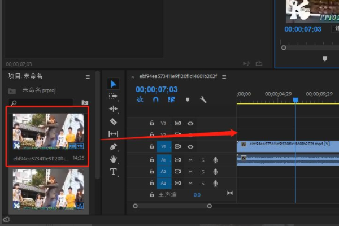Select the Pen tool
The height and width of the screenshot is (226, 339).
113,146
